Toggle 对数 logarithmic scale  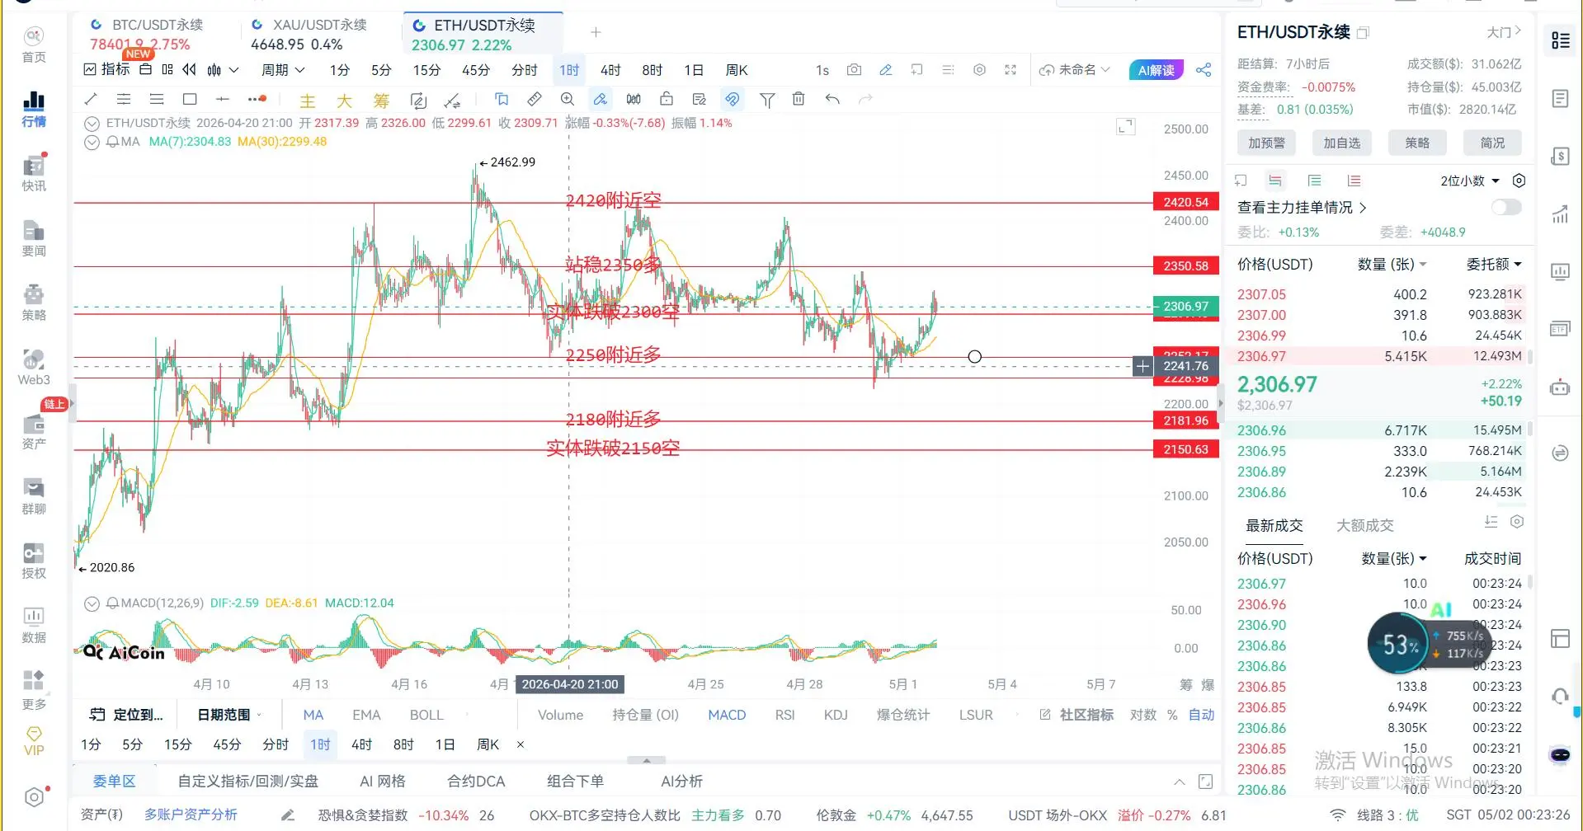1143,715
